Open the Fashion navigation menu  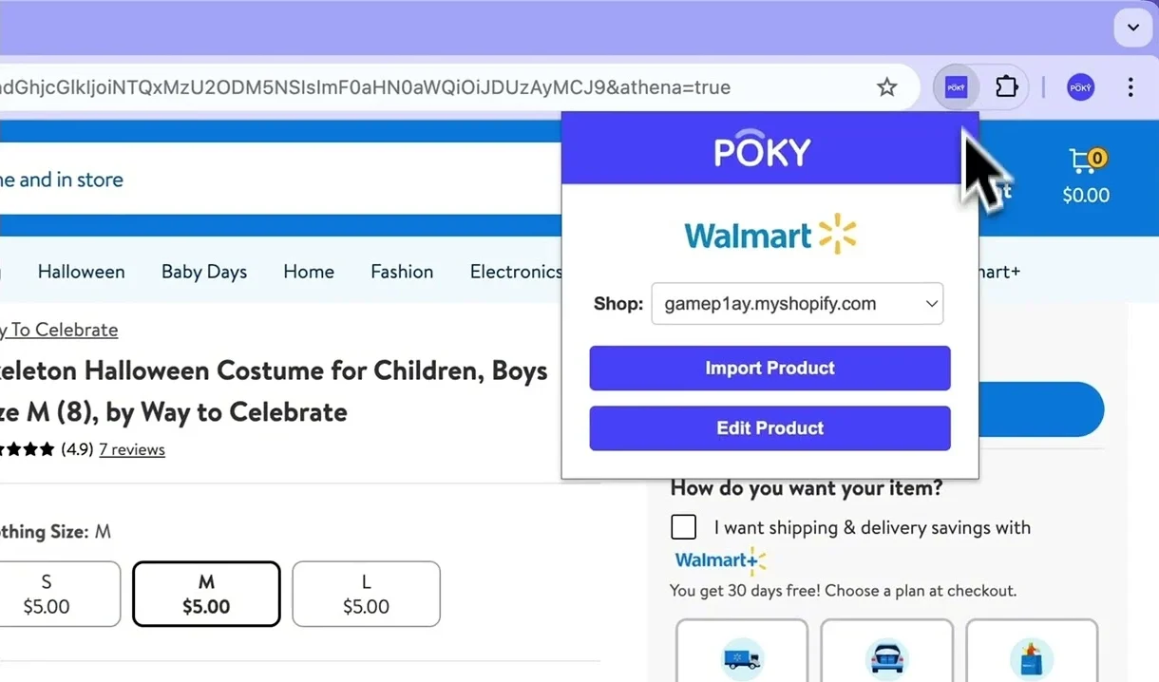point(402,272)
